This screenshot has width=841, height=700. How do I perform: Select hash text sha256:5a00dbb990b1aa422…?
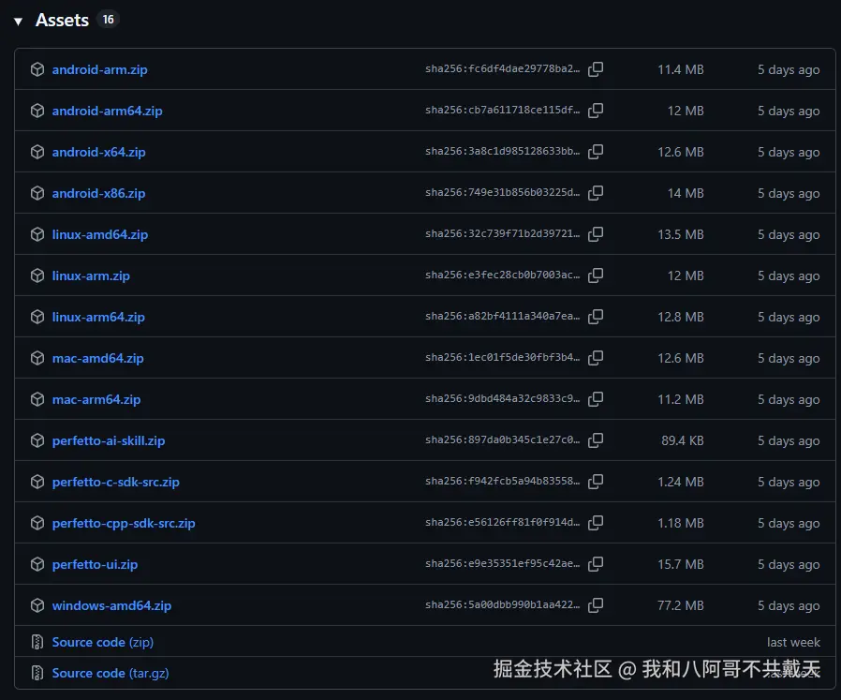[x=503, y=604]
